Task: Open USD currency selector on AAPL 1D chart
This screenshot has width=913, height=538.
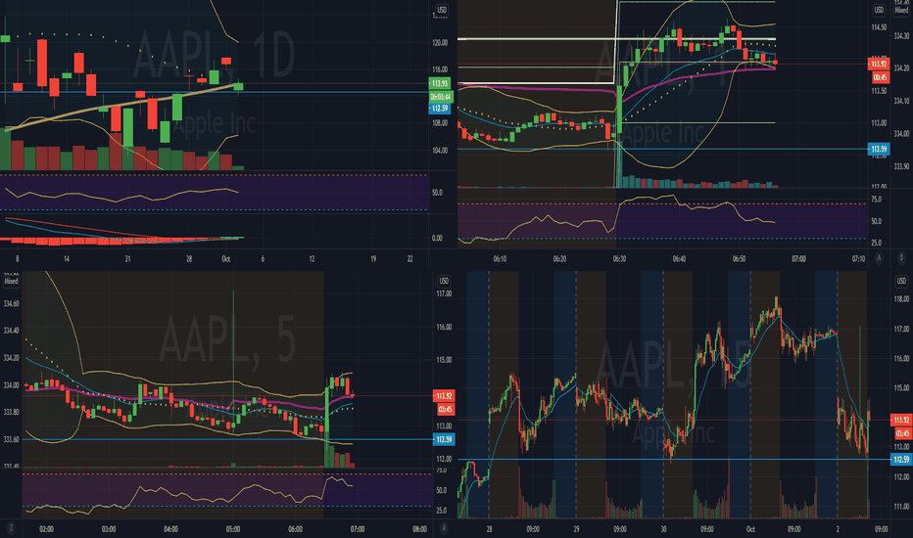Action: [x=442, y=10]
